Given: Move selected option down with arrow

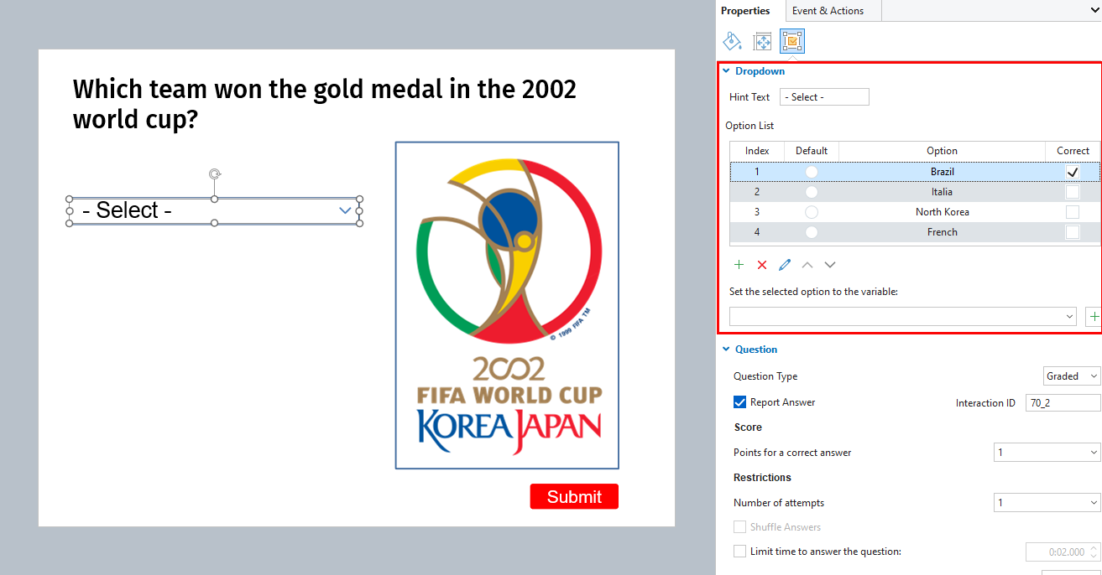Looking at the screenshot, I should [x=830, y=265].
